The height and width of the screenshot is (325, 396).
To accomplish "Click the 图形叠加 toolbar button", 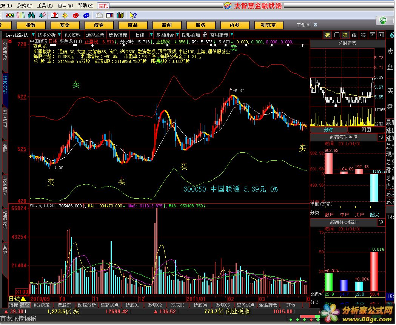I will 191,35.
